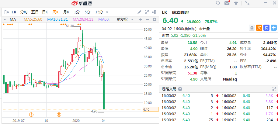Viewport: 278px width, 124px height.
Task: Click the 4.90 chart low label
Action: pos(95,111)
